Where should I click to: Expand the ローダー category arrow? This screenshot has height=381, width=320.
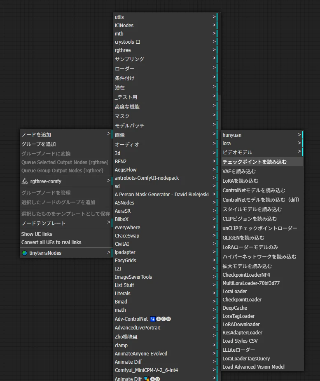pos(214,68)
